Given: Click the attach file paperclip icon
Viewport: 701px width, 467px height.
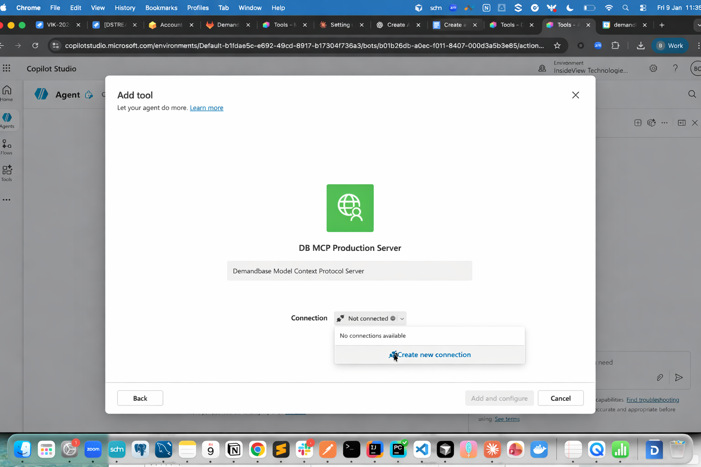Looking at the screenshot, I should point(660,378).
